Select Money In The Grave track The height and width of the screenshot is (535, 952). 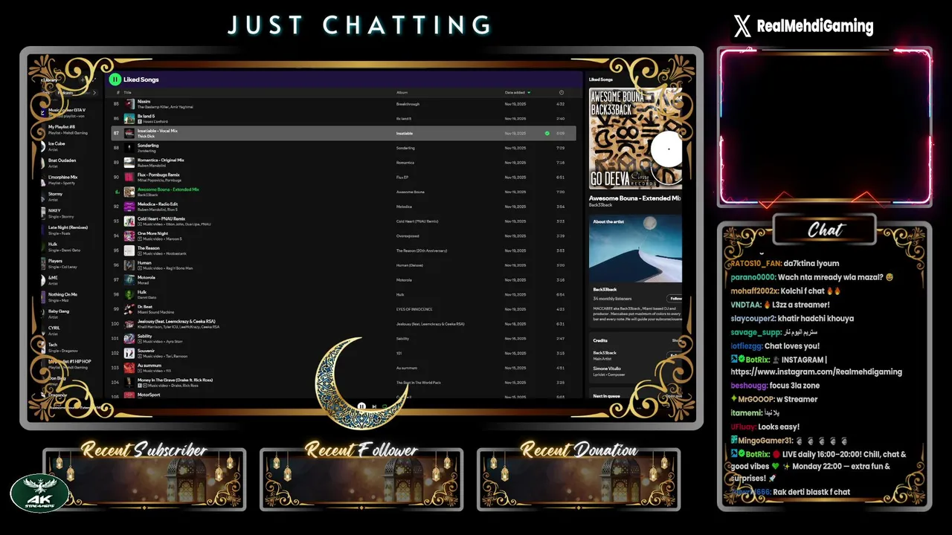point(176,380)
